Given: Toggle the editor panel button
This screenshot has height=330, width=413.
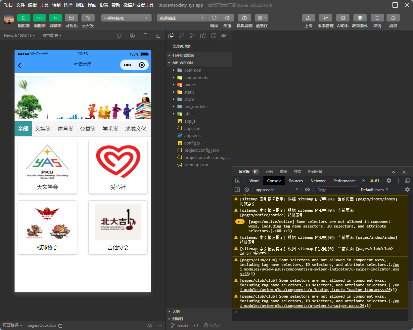Looking at the screenshot, I should [x=40, y=18].
